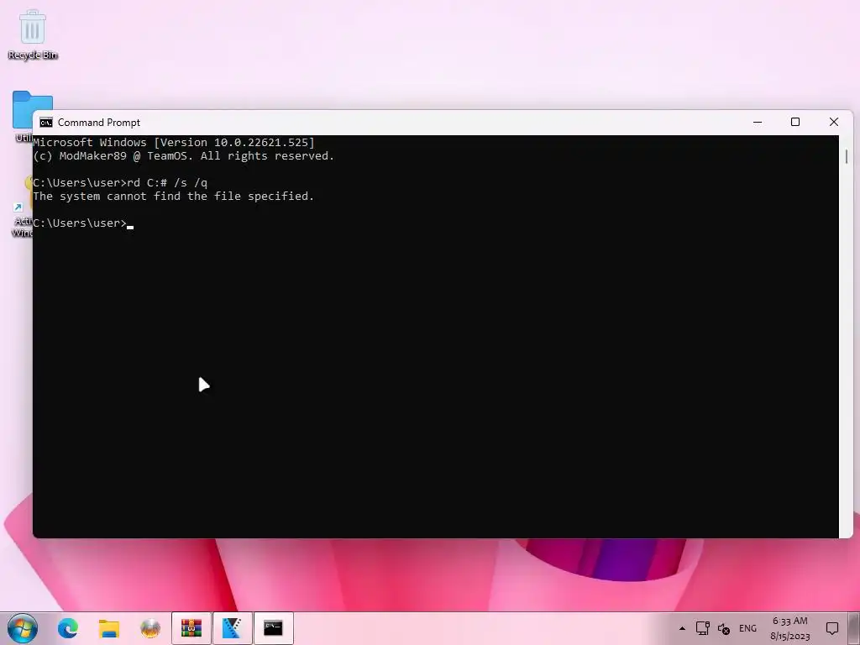Click the 'Microsoft Windows [Version 10.0.22621.525]' line
The width and height of the screenshot is (860, 645).
coord(174,143)
